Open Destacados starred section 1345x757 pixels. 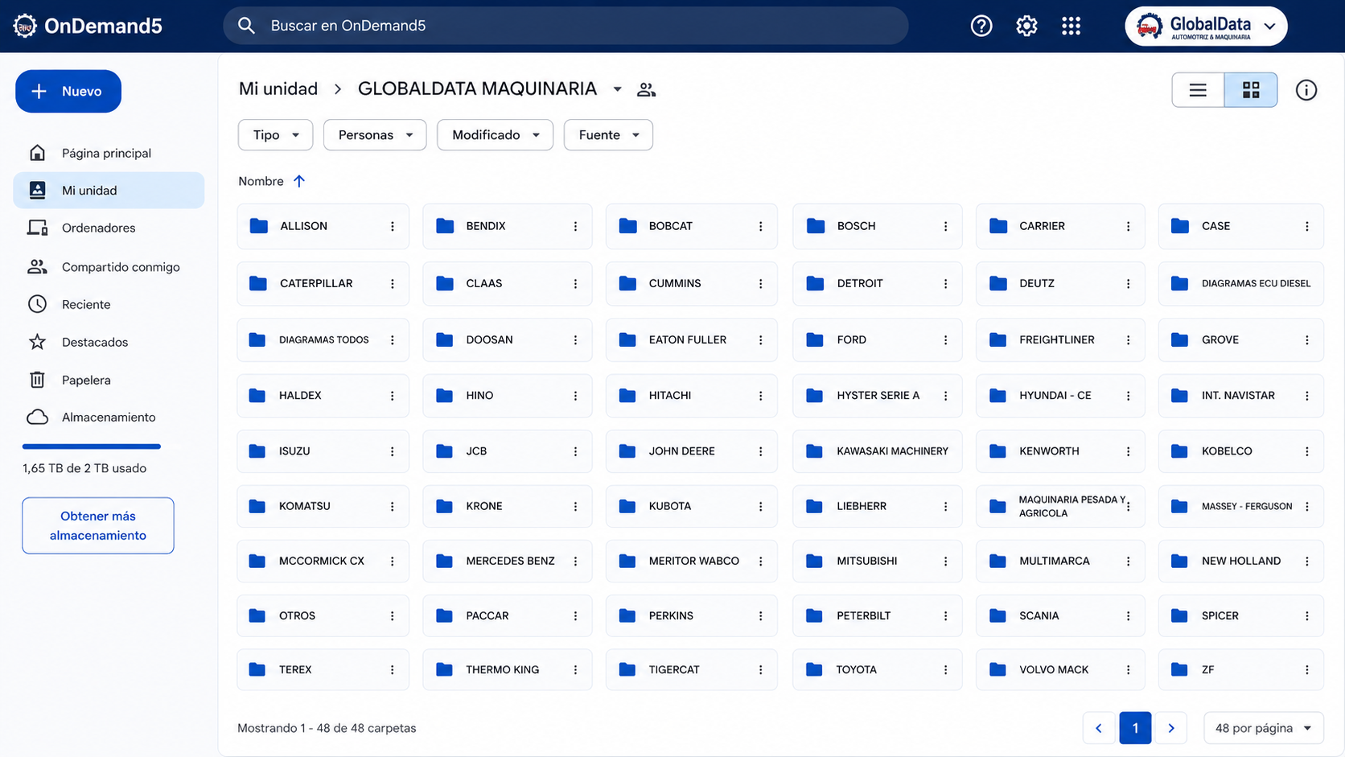pos(109,342)
